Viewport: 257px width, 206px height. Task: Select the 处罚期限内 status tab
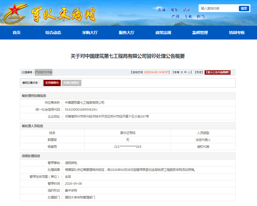pyautogui.click(x=52, y=83)
